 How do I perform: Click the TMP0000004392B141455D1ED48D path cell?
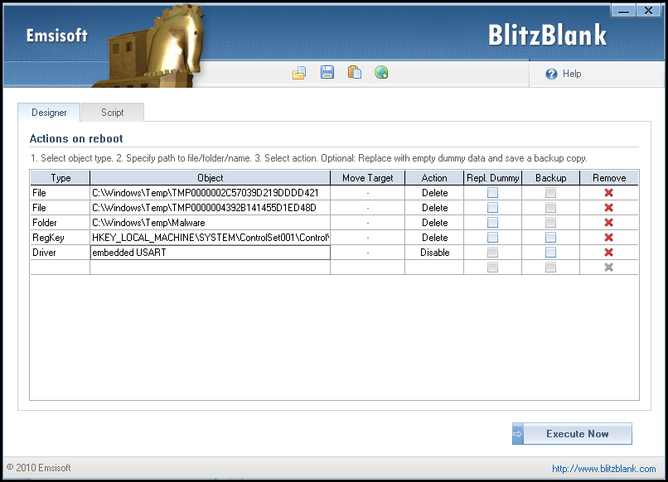tap(210, 207)
